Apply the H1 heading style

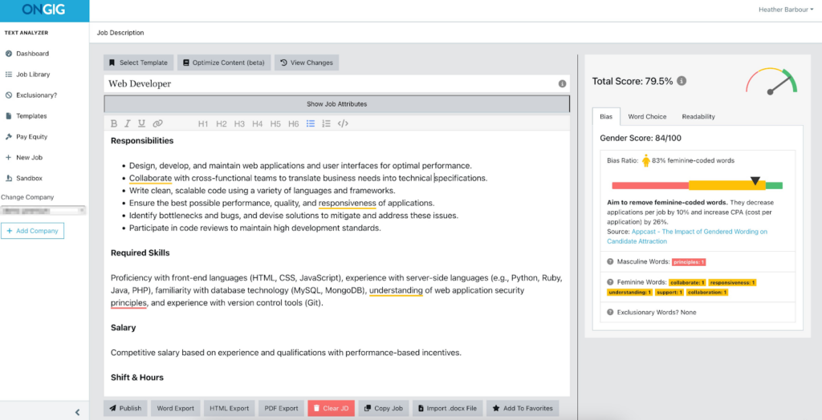(203, 123)
